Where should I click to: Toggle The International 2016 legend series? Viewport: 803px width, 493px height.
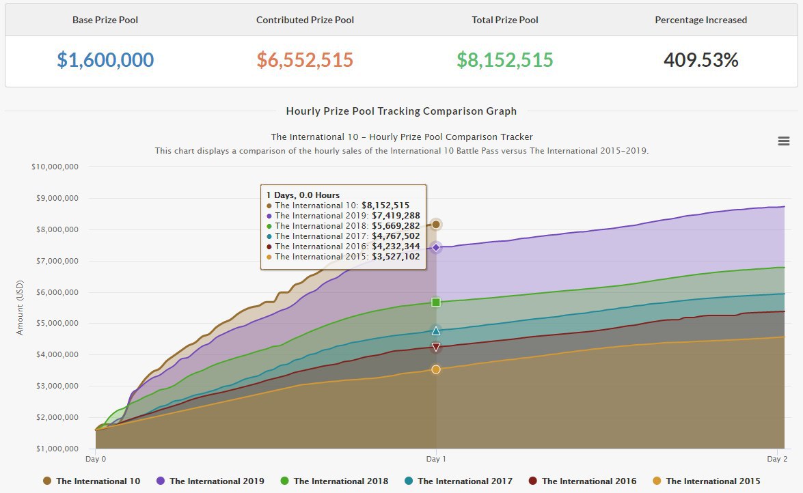coord(583,481)
